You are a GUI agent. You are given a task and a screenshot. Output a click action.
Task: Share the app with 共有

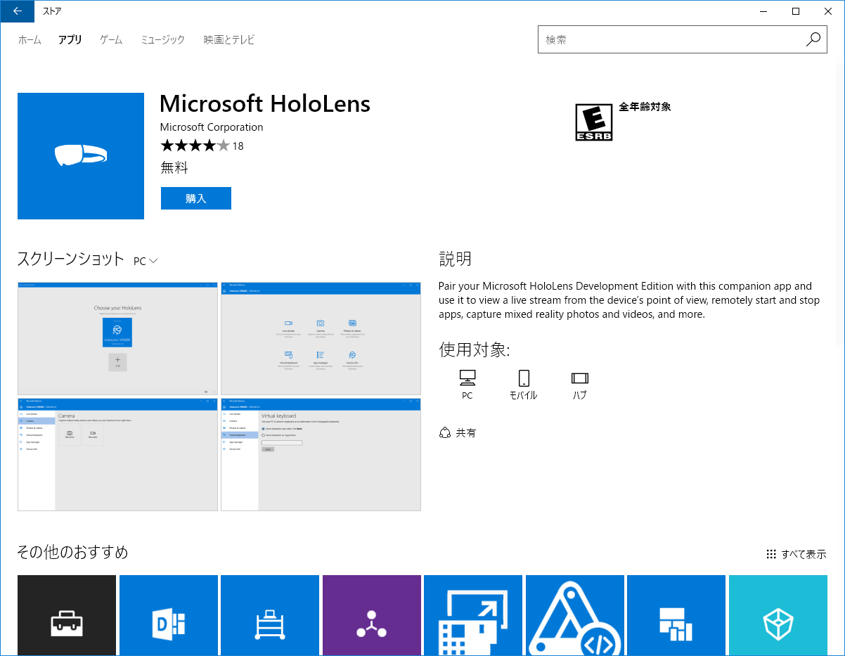[x=458, y=433]
